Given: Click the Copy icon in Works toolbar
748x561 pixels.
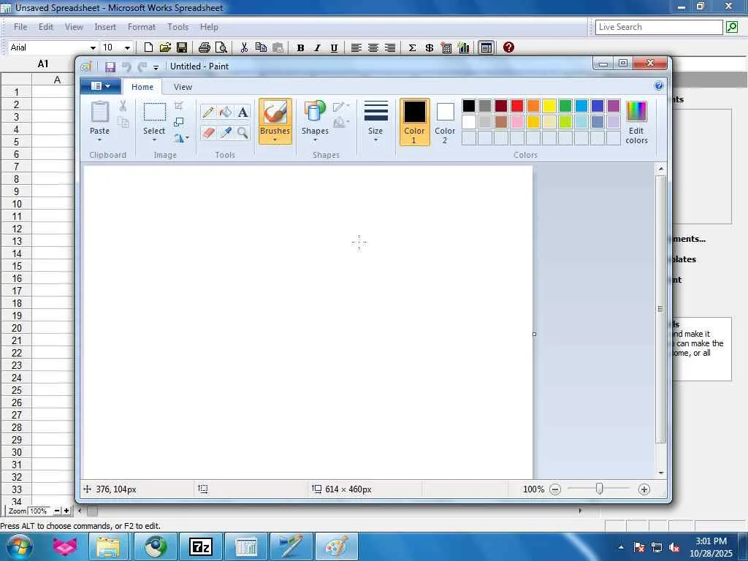Looking at the screenshot, I should [261, 47].
